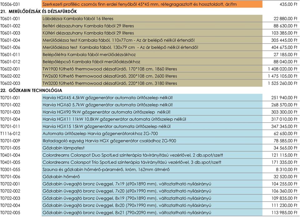Click price 1 408 020,00 Ft
Screen dimensions: 300x217
283,69
